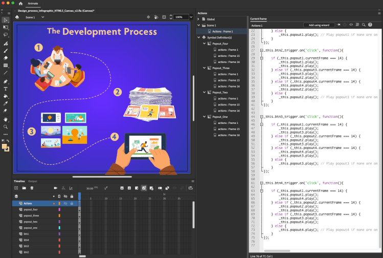The height and width of the screenshot is (258, 383).
Task: Expand the Global node in Actions panel
Action: coord(199,19)
